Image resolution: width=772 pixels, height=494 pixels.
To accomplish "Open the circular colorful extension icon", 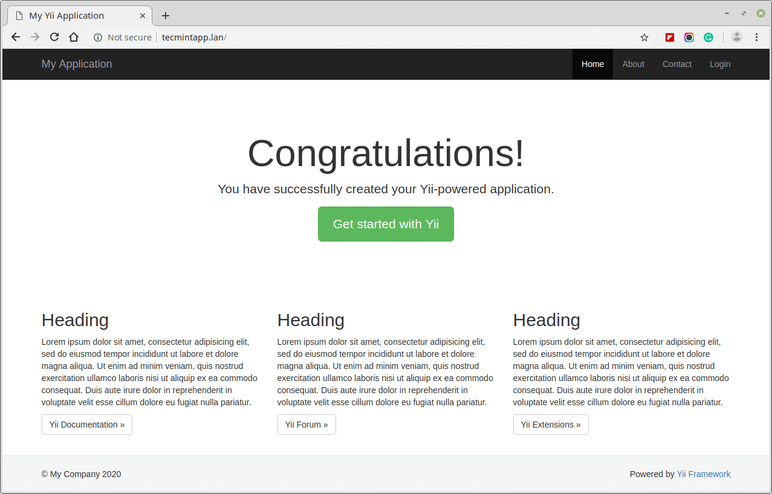I will click(689, 37).
